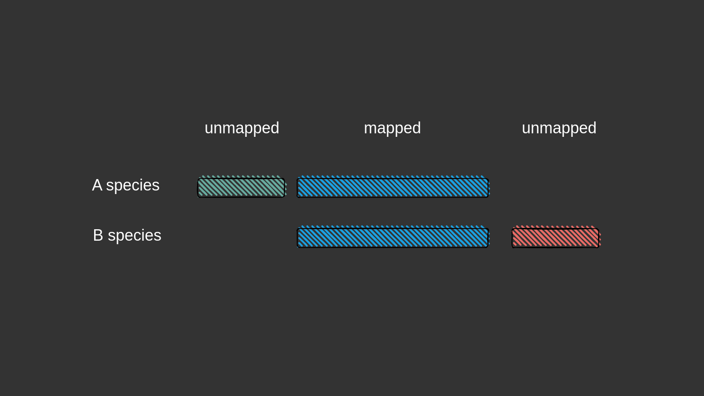Click the centered heading text between the two 'unmapped' labels
Viewport: 704px width, 396px height.
[392, 128]
